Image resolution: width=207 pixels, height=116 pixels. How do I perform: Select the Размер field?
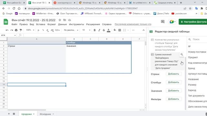[192, 85]
